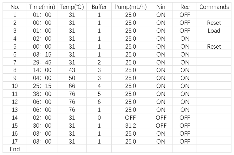Toggle Nin OFF value in row 14
234x155 pixels.
click(x=161, y=118)
